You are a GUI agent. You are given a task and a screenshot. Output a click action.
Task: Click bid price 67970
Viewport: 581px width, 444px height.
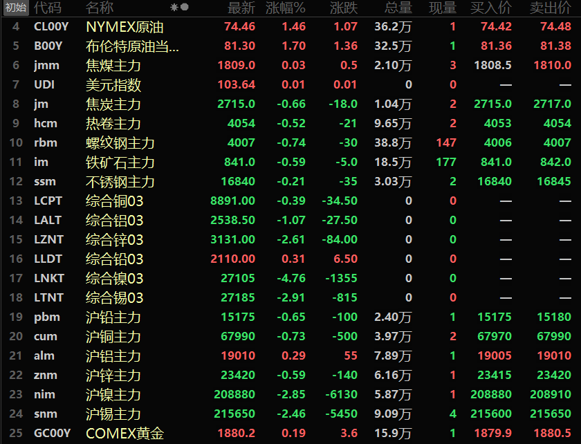point(495,336)
